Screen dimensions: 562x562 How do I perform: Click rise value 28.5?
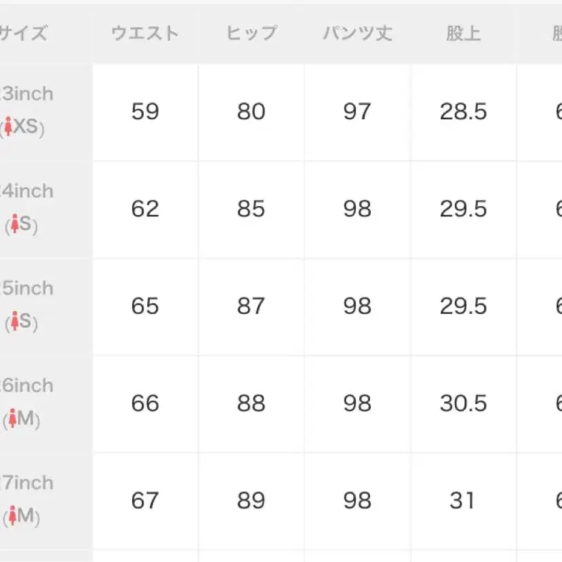(463, 111)
